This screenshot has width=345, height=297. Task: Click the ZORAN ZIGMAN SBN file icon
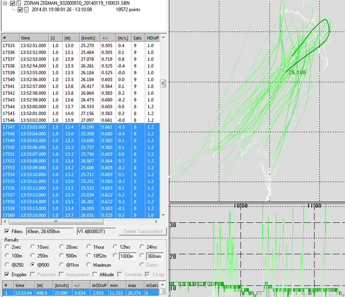pos(19,3)
